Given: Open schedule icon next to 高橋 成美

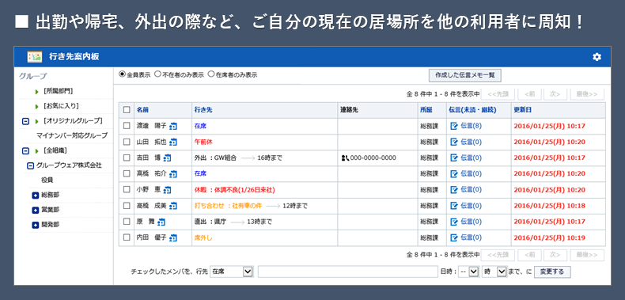Looking at the screenshot, I should click(x=173, y=206).
